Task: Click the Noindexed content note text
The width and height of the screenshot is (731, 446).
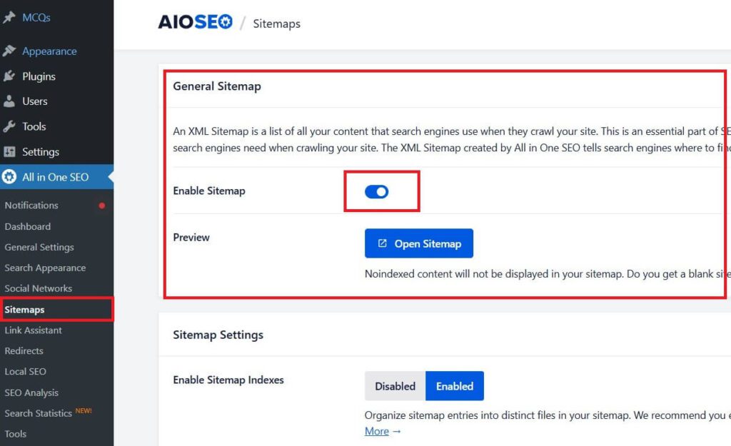Action: point(548,273)
